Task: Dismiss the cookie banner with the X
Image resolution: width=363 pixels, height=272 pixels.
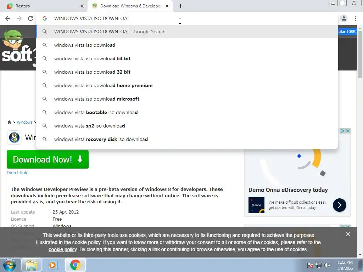Action: click(x=348, y=234)
